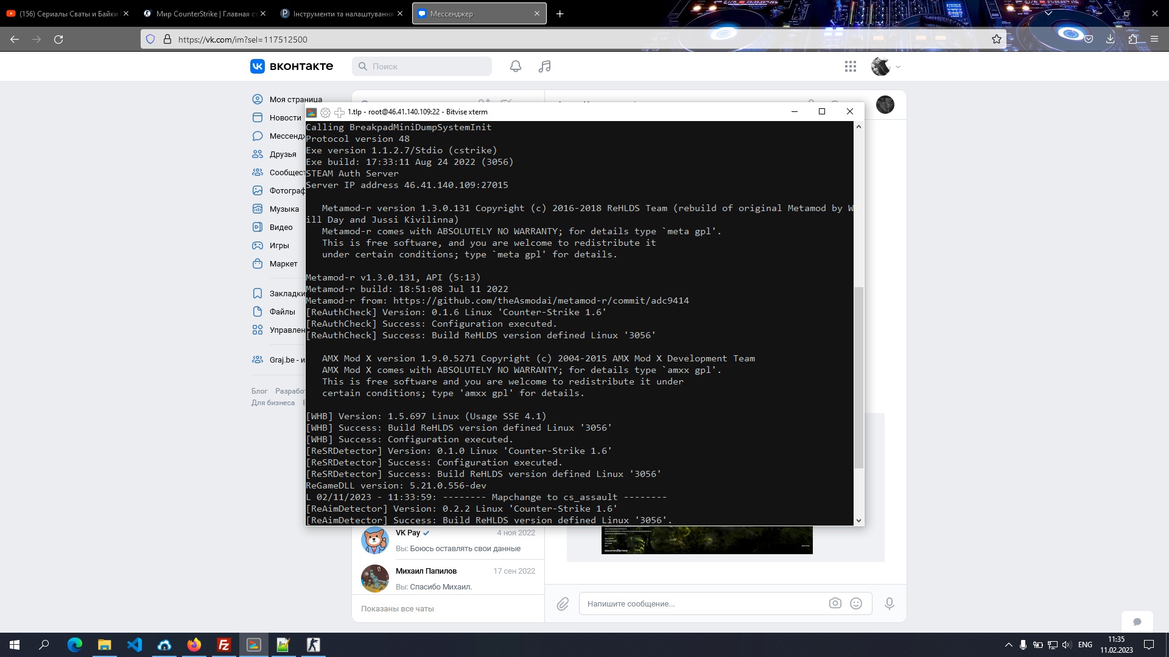Open the Музыка sidebar menu item
The image size is (1169, 657).
(x=284, y=209)
